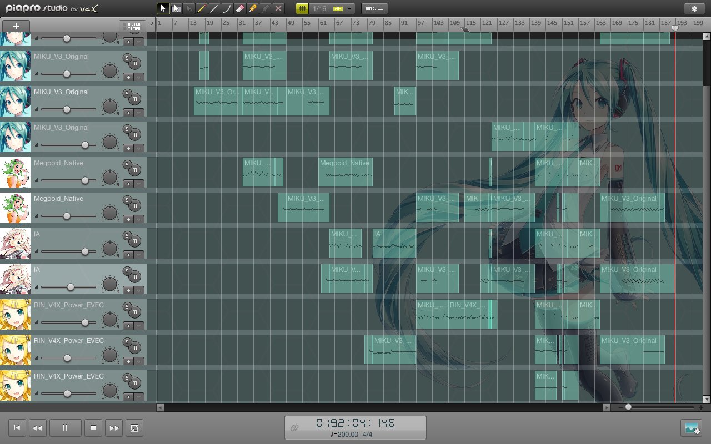This screenshot has width=711, height=444.
Task: Stop the playback
Action: pyautogui.click(x=93, y=428)
